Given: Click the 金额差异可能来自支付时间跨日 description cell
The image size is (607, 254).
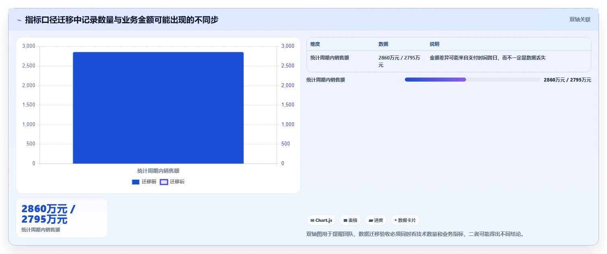Looking at the screenshot, I should [488, 58].
